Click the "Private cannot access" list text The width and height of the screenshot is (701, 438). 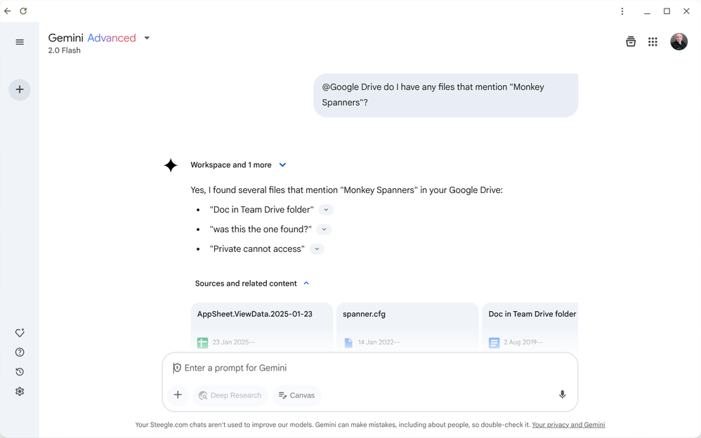(x=257, y=249)
